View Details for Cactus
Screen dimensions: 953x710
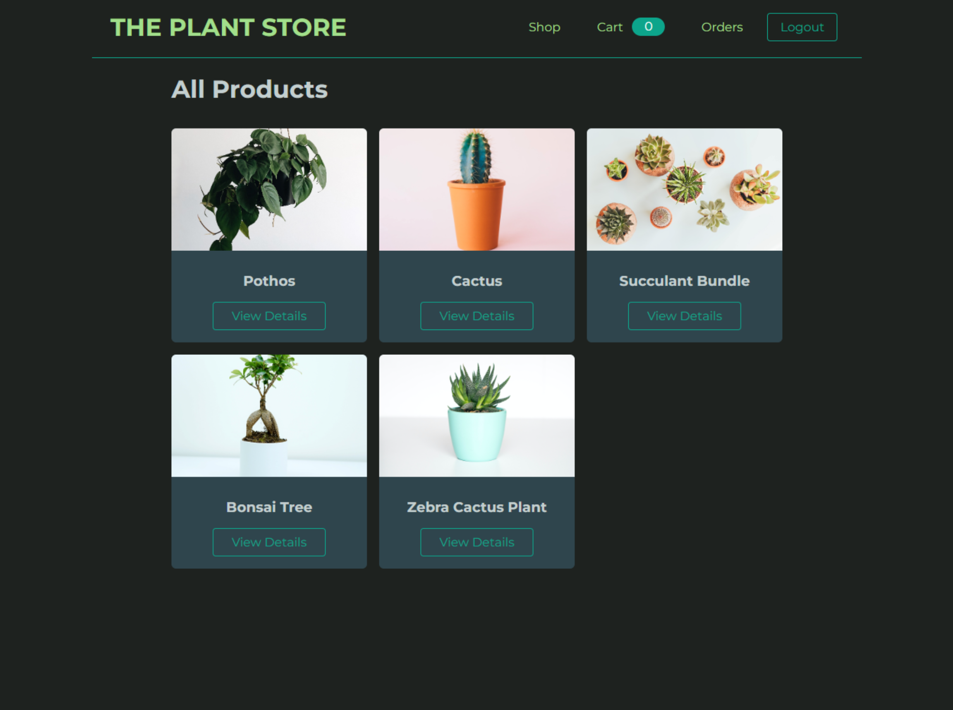pyautogui.click(x=476, y=316)
